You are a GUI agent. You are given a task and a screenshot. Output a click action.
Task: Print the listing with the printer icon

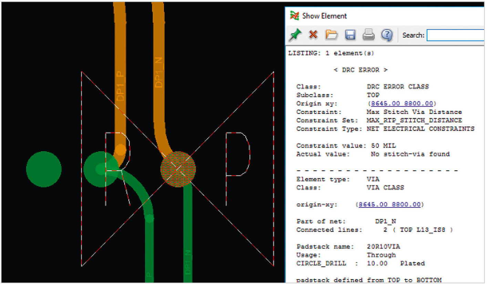(368, 35)
